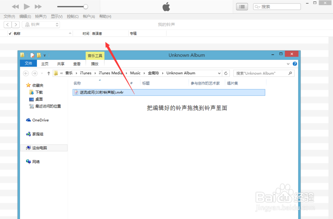Click the back navigation button in iTunes
Viewport: 333px width, 219px height.
point(7,24)
